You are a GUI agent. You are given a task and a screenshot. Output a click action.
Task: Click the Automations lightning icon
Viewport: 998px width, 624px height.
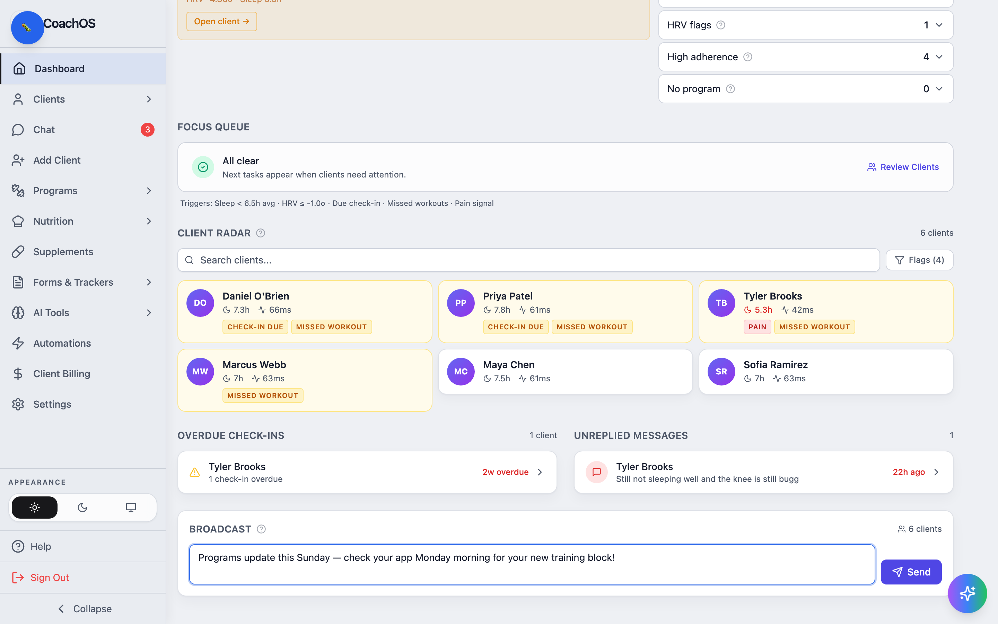pos(18,343)
